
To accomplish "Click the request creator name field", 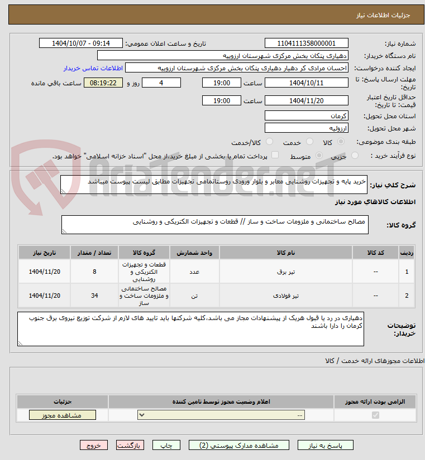I will pyautogui.click(x=237, y=68).
